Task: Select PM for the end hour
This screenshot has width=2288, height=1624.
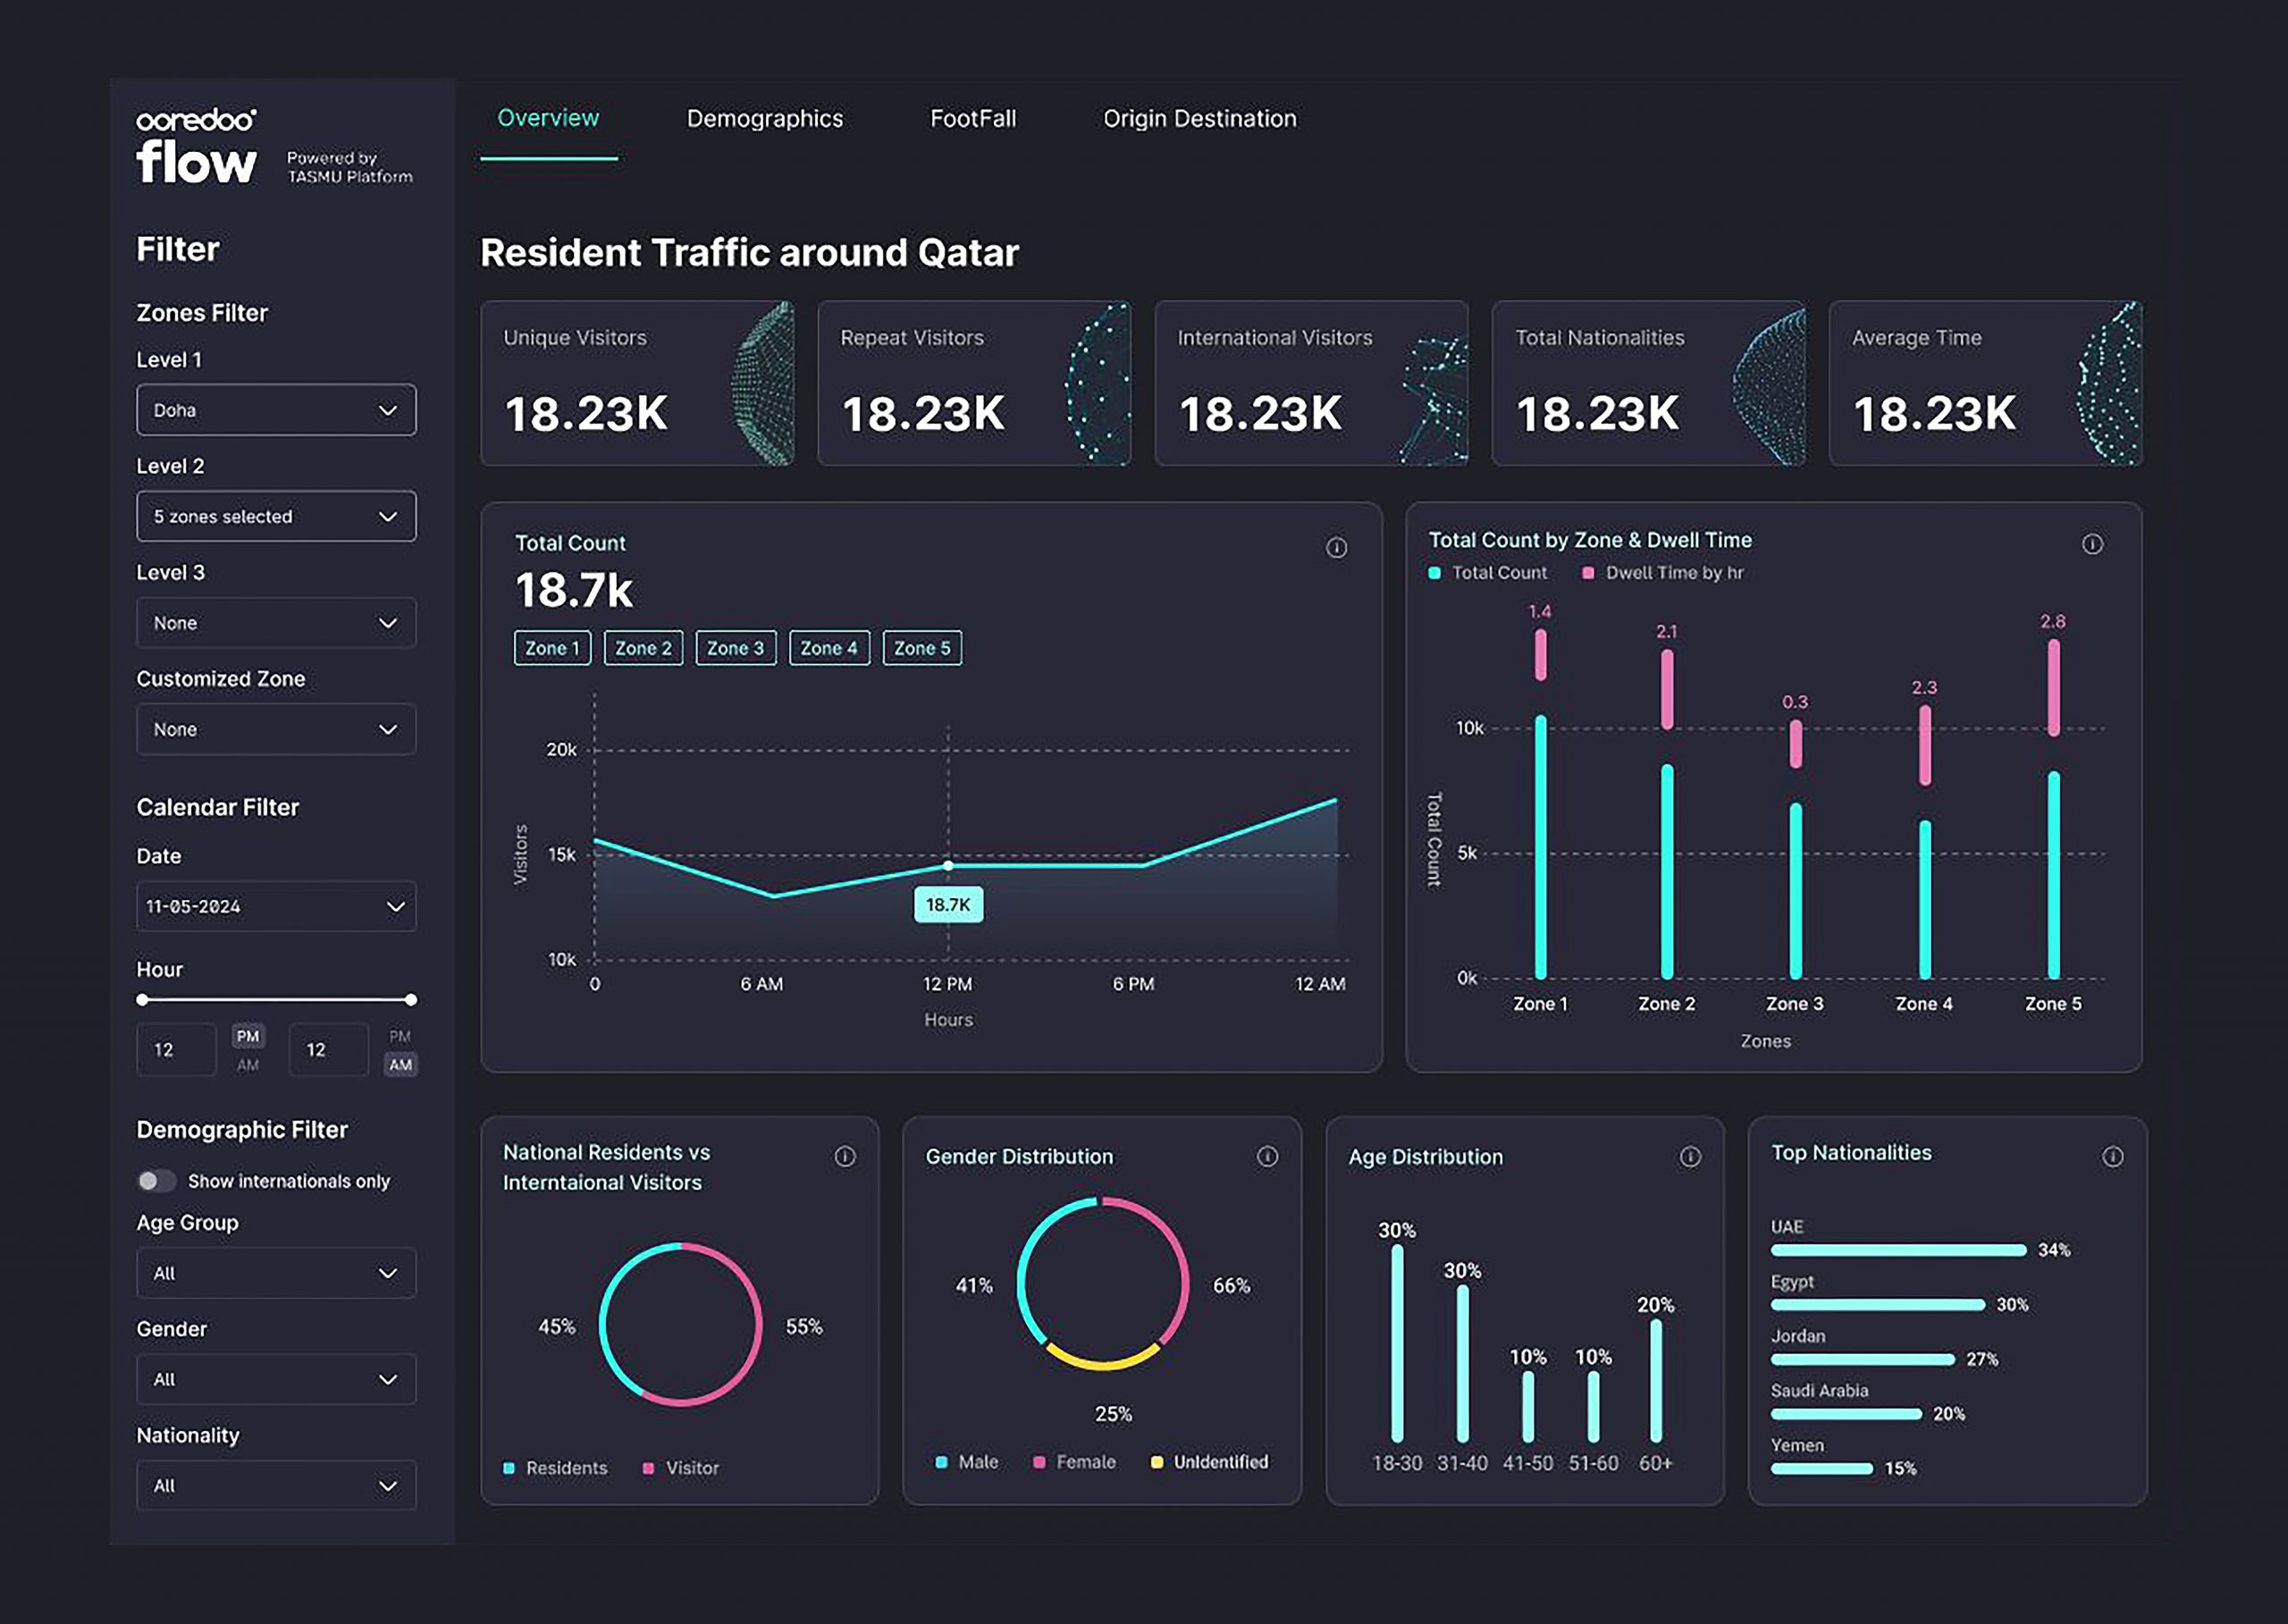Action: point(400,1036)
